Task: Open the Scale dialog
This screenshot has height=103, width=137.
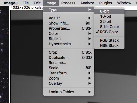Action: pos(69,68)
